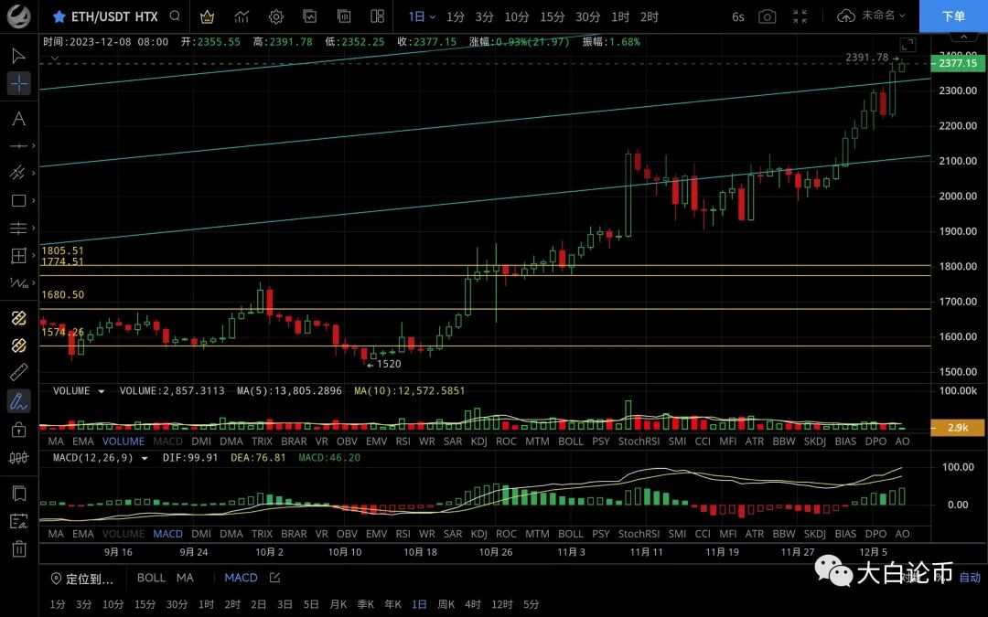
Task: Expand the VOLUME indicator dropdown
Action: coord(101,391)
